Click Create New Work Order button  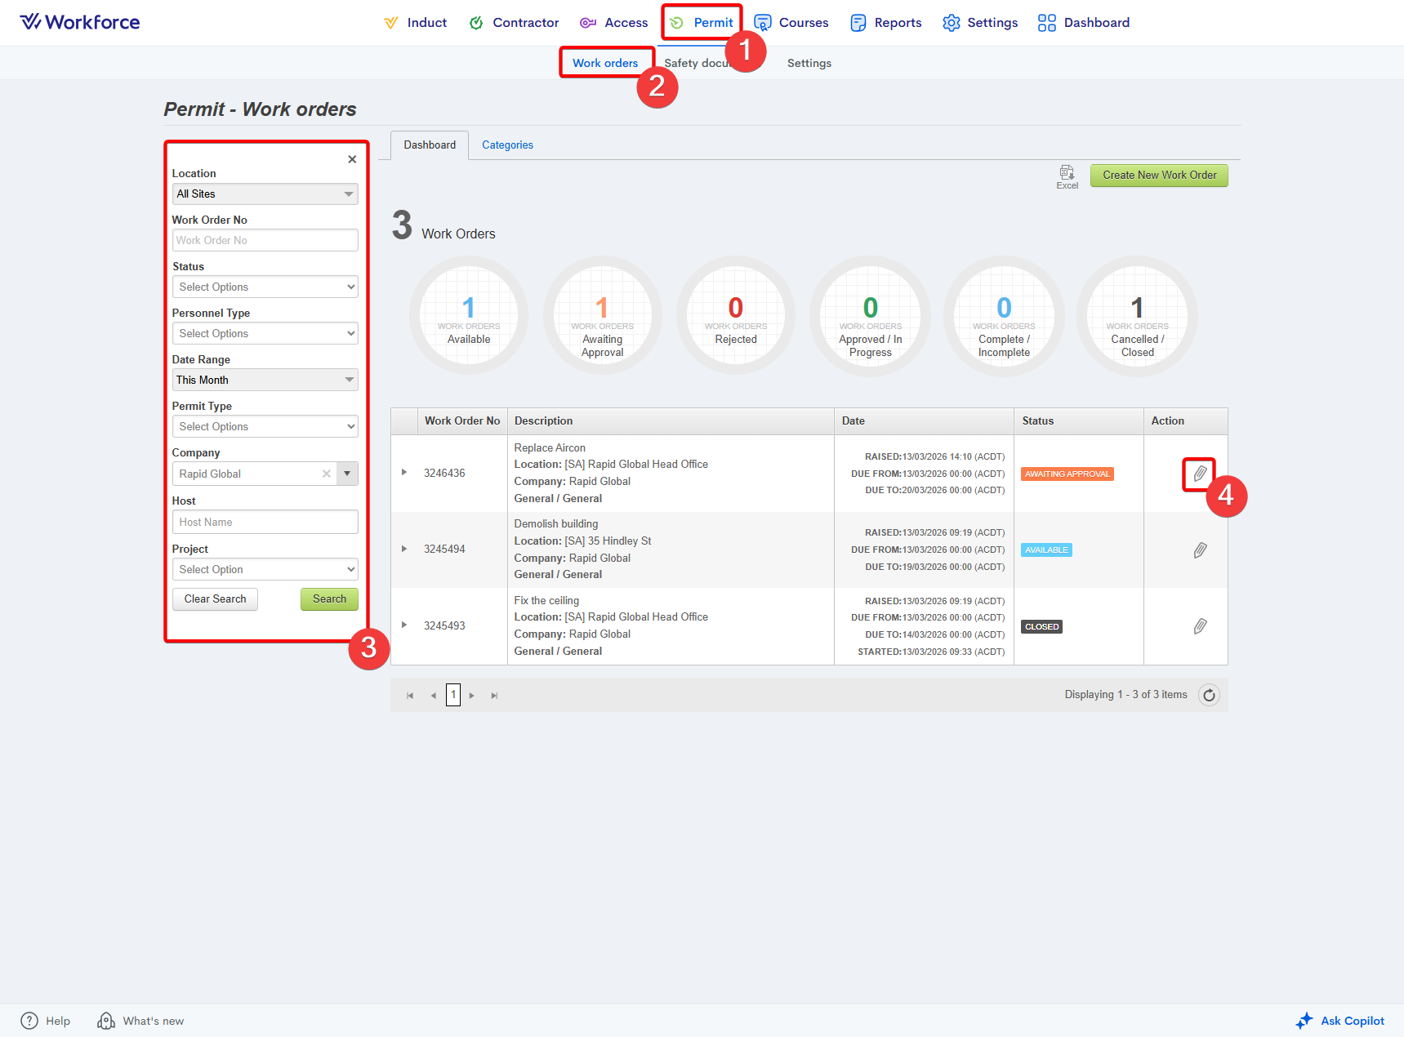(1158, 175)
